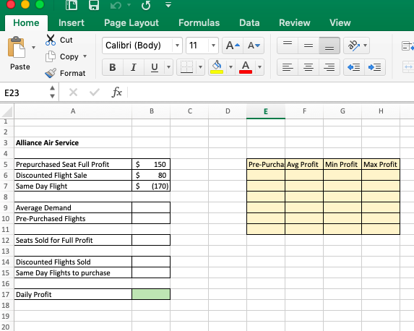Switch to the Data tab

[249, 23]
